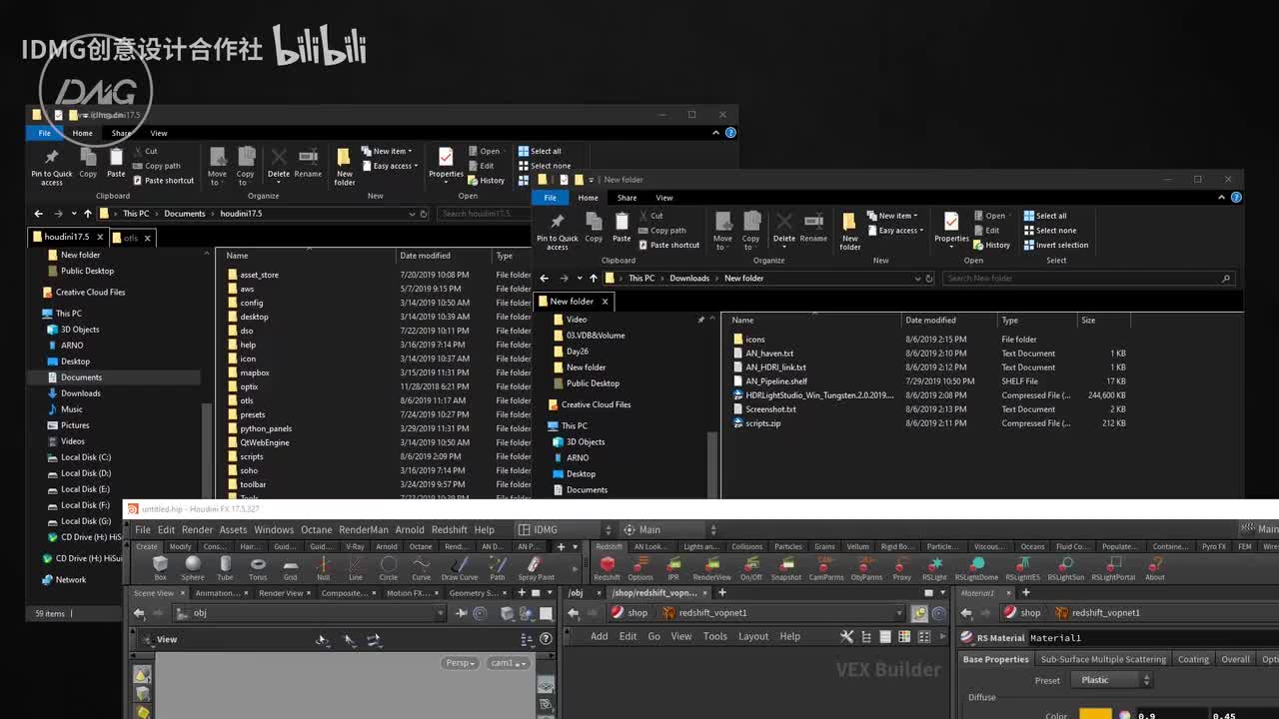Open Sub-Surface Multiple Scattering tab
1279x719 pixels.
[x=1103, y=659]
